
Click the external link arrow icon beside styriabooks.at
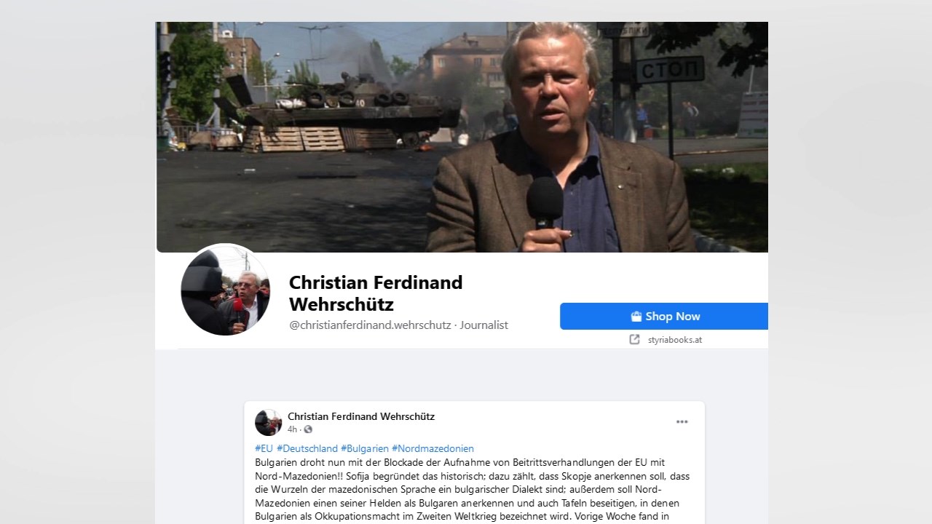tap(634, 339)
